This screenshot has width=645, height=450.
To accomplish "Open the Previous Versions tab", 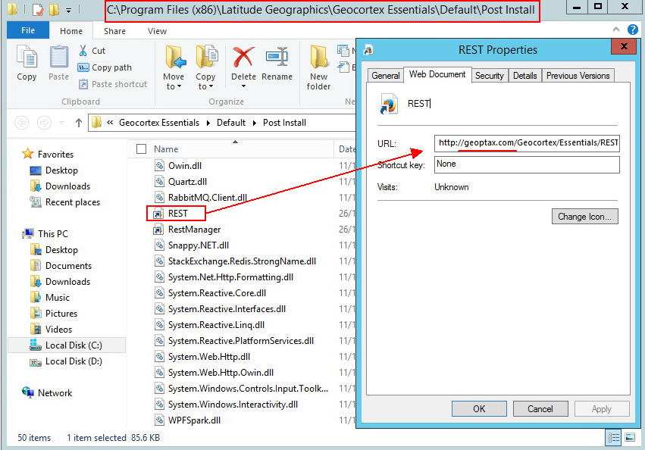I will tap(578, 76).
